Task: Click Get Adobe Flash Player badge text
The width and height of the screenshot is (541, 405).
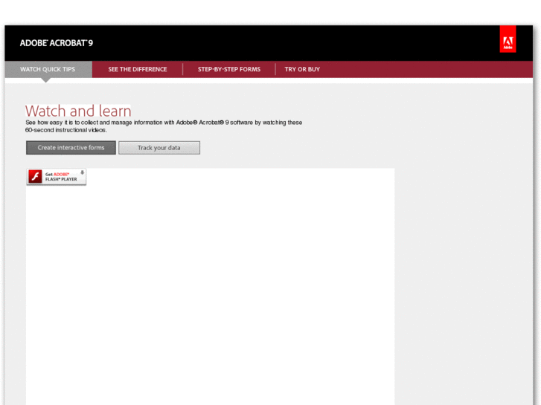Action: (61, 177)
